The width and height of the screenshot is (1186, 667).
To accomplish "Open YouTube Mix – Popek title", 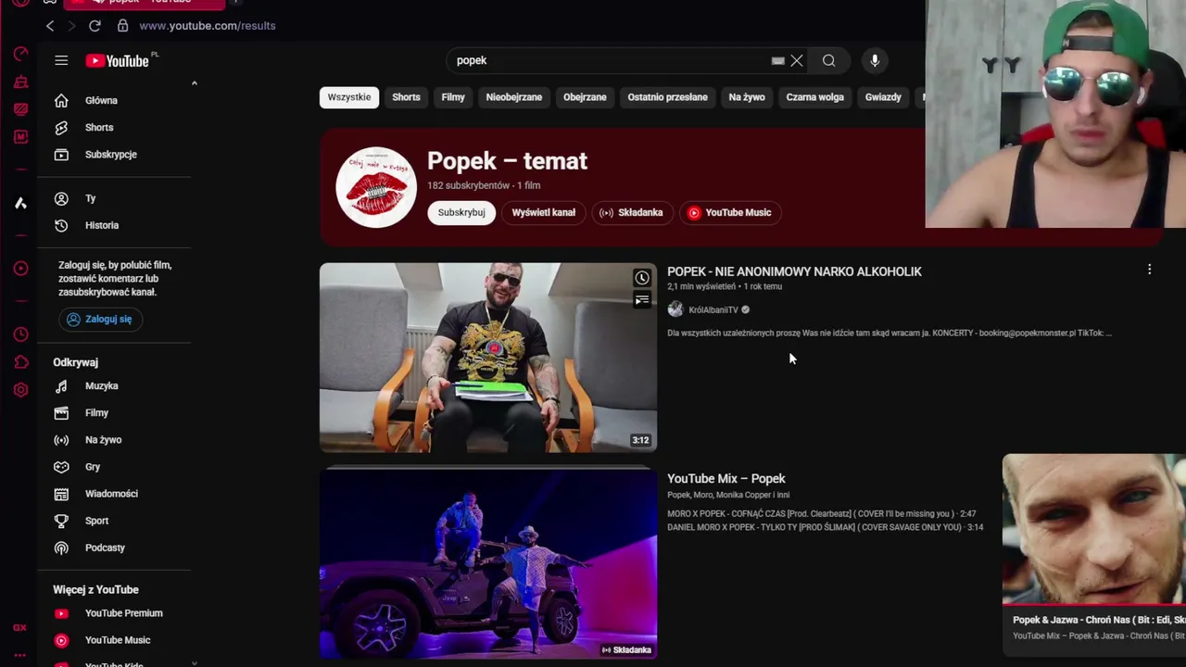I will click(x=726, y=478).
